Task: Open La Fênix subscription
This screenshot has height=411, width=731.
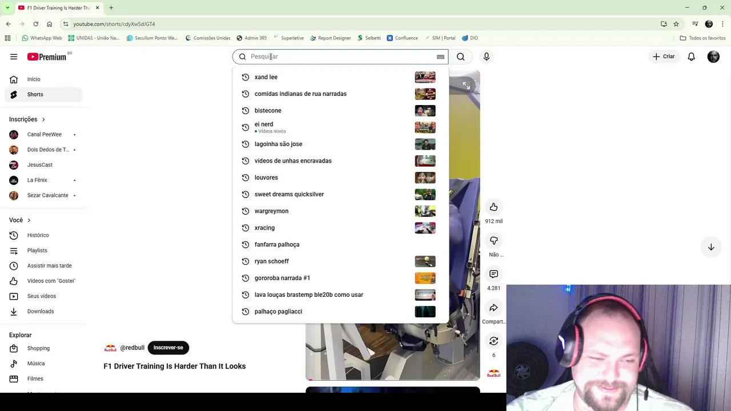Action: [43, 180]
